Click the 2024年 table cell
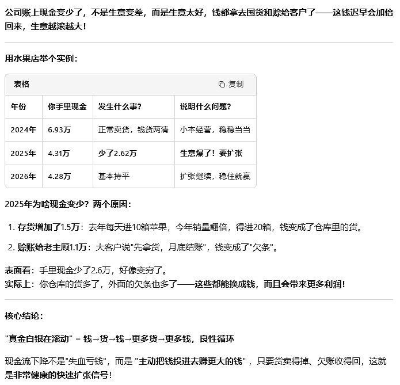400x385 pixels. coord(23,129)
